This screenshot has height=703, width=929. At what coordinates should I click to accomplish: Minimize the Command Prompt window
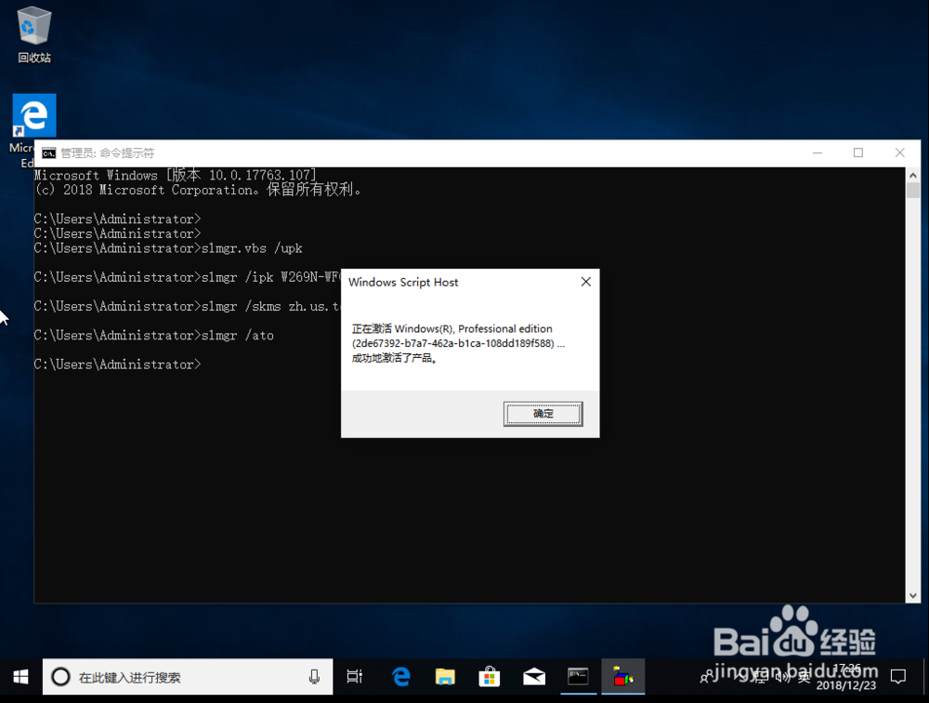[817, 153]
